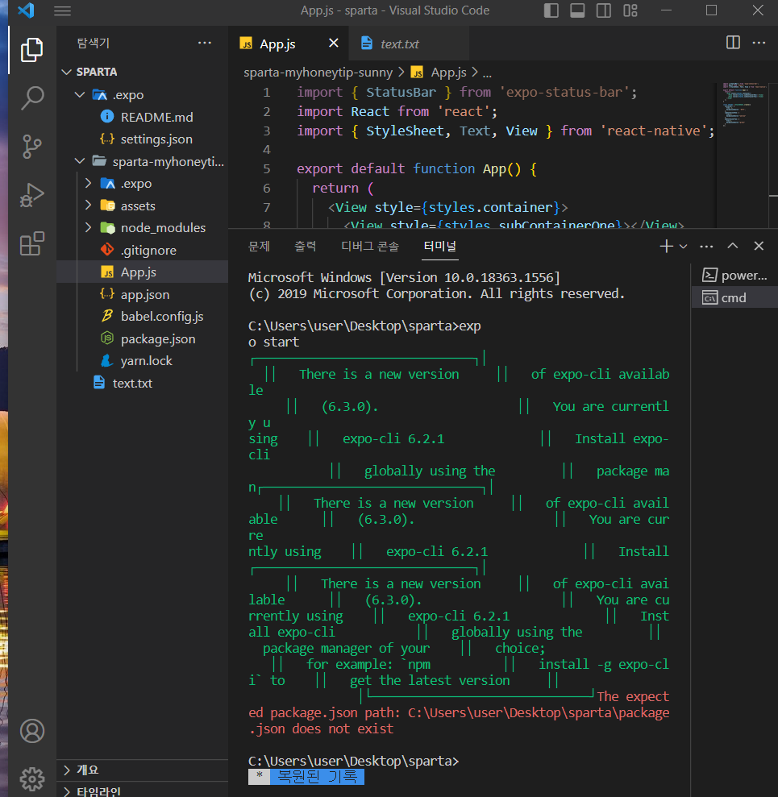Split the editor to the right
The image size is (778, 797).
[x=733, y=43]
